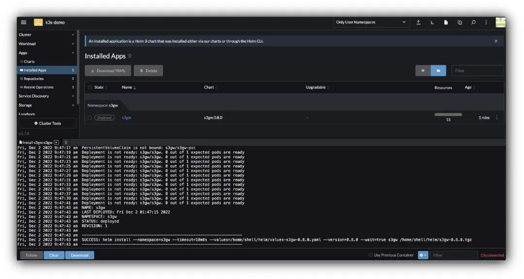Image resolution: width=524 pixels, height=279 pixels.
Task: Sort table by Name column
Action: (129, 88)
